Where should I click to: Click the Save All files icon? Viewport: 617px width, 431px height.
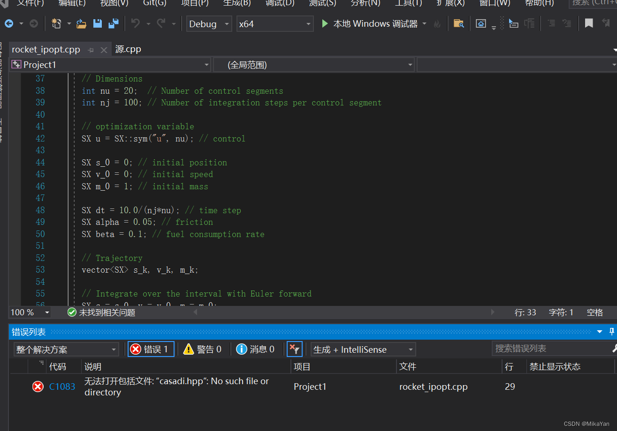click(113, 23)
